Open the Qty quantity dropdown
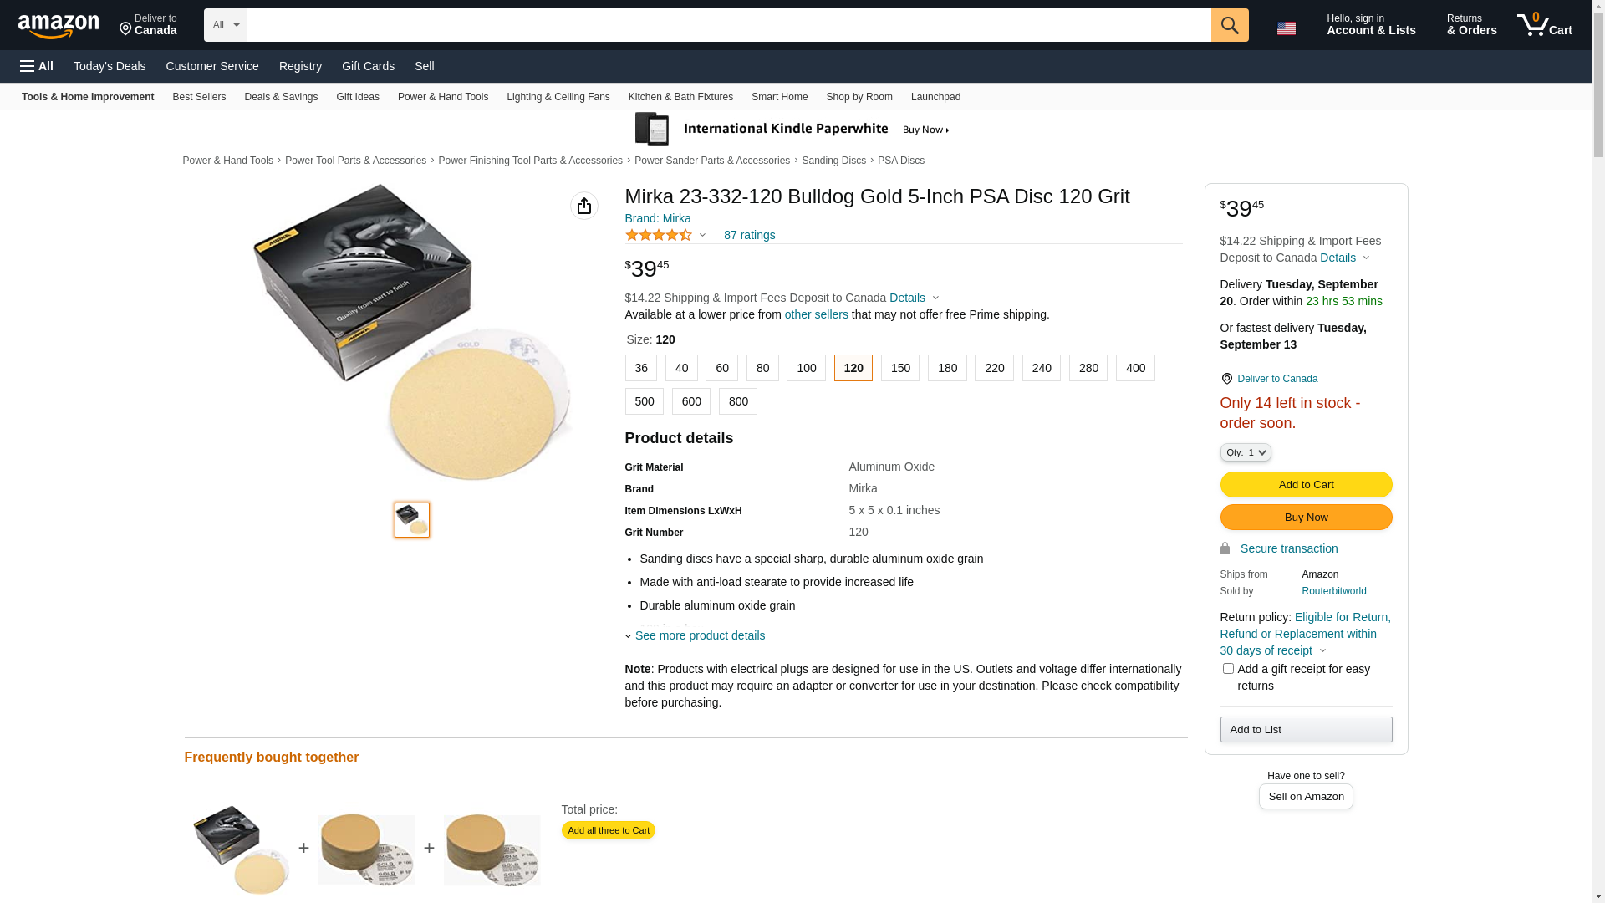 click(x=1246, y=452)
